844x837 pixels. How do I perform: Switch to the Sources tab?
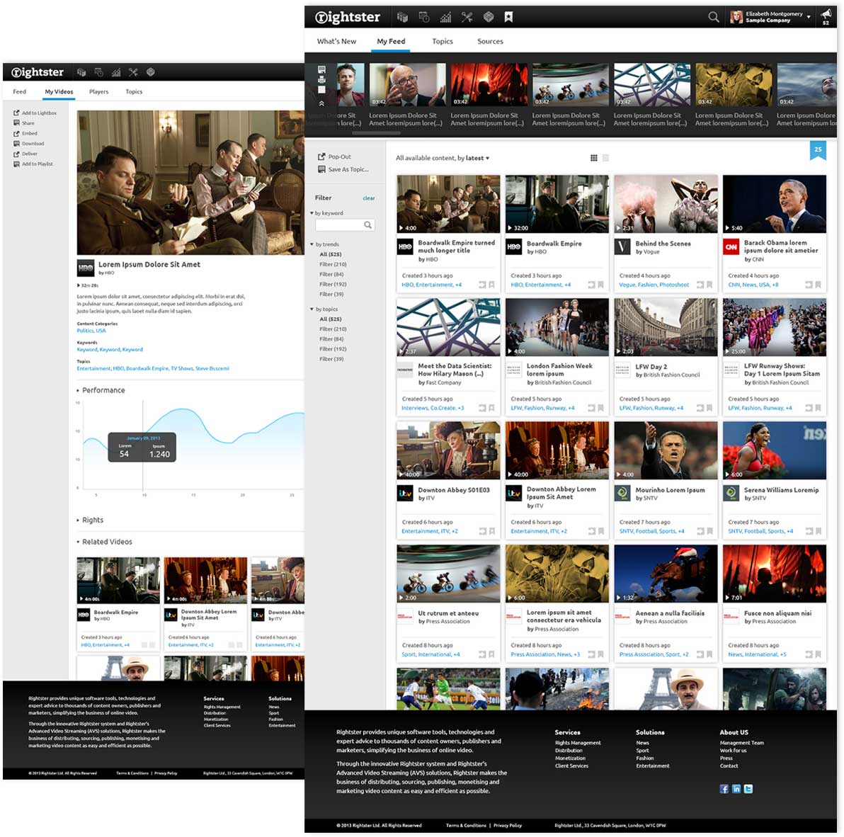point(491,42)
